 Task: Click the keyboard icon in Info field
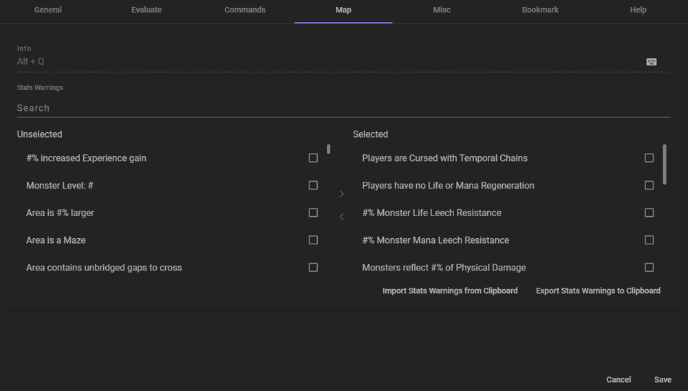651,62
